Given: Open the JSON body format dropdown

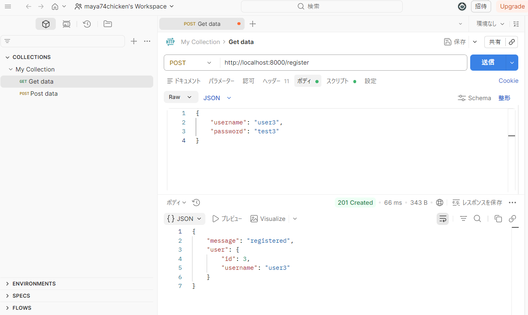Looking at the screenshot, I should coord(217,98).
